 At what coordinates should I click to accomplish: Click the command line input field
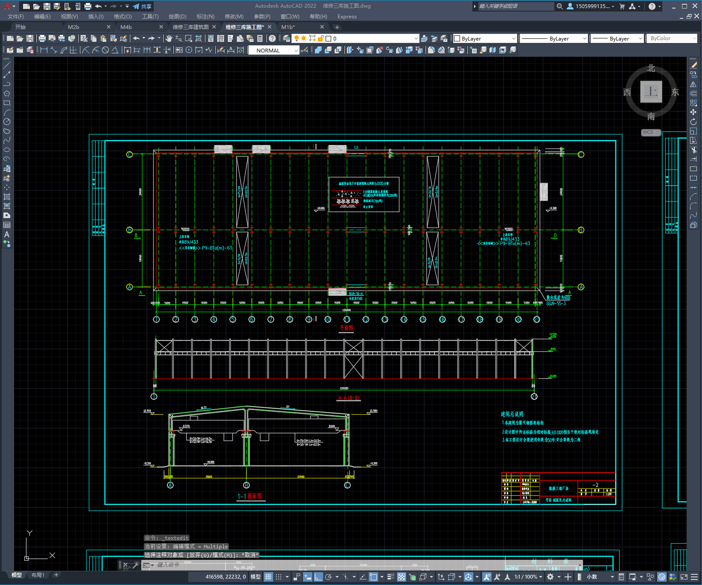[x=363, y=565]
